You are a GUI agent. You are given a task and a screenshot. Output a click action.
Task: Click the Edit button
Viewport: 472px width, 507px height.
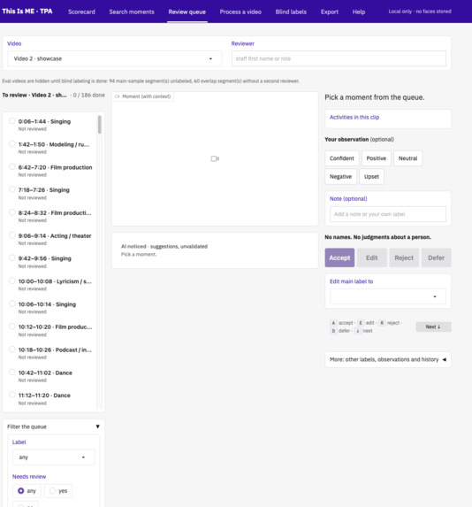click(x=372, y=257)
